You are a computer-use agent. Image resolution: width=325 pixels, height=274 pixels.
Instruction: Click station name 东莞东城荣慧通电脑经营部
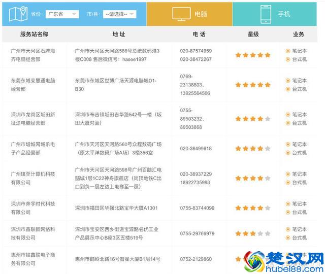(33, 85)
